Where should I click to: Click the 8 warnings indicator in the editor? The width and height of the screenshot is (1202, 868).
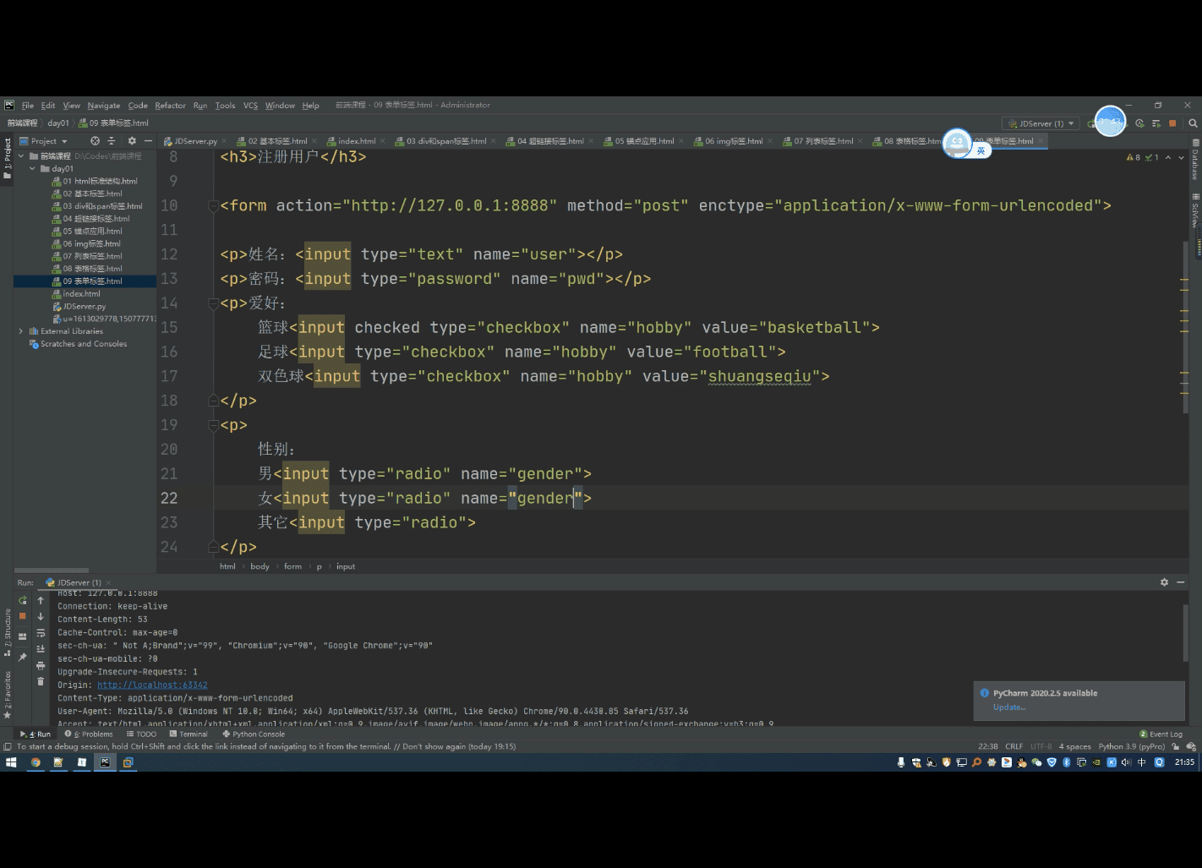1134,157
